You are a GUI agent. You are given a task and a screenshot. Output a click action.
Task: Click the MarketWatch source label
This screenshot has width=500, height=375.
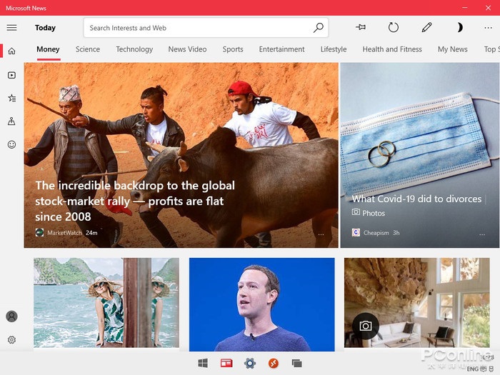(64, 233)
